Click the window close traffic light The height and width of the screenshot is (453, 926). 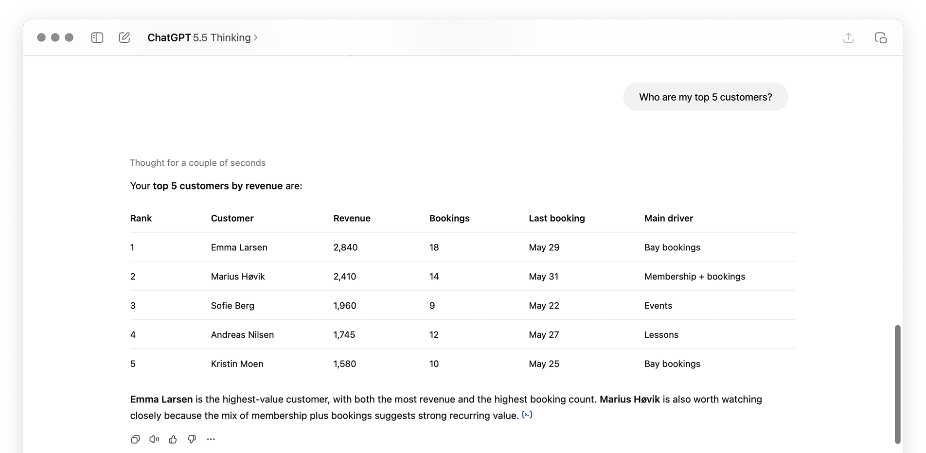(41, 37)
